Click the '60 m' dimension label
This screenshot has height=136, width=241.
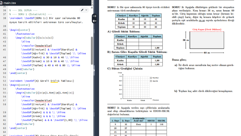(207, 53)
